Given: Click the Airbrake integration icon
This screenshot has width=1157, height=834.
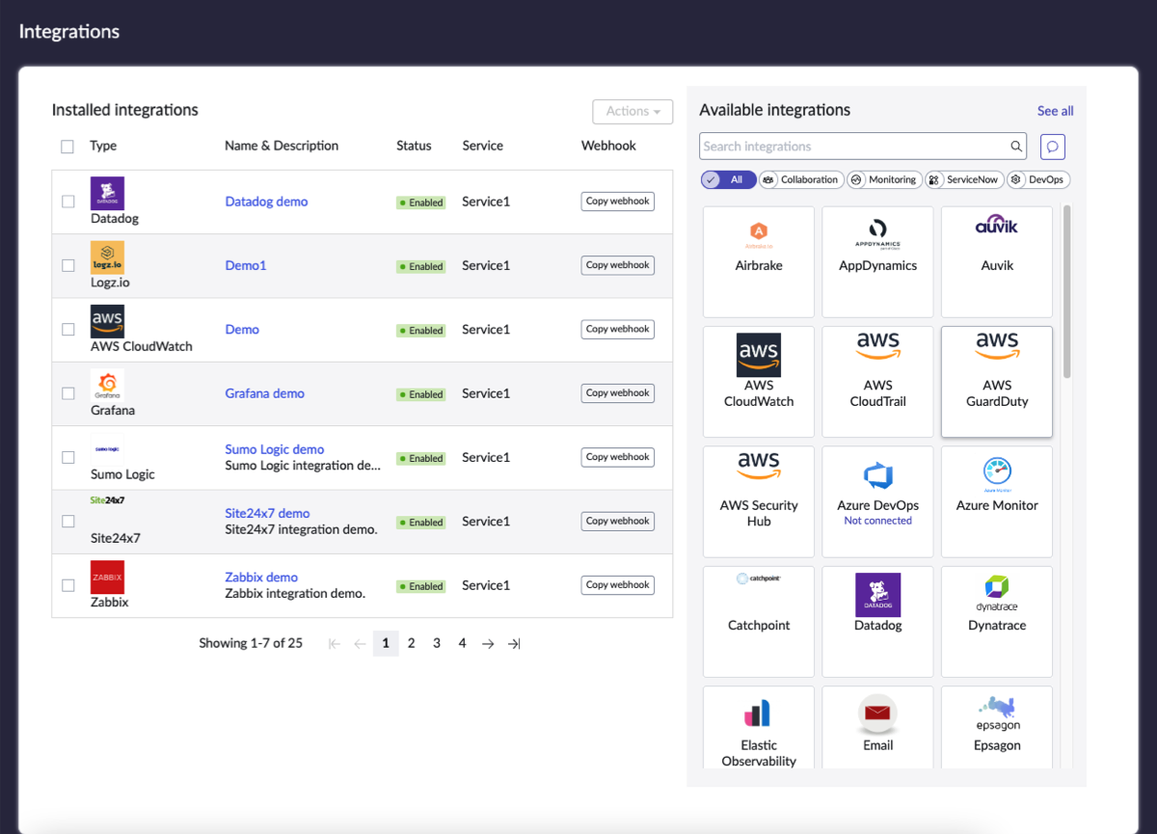Looking at the screenshot, I should click(x=759, y=232).
